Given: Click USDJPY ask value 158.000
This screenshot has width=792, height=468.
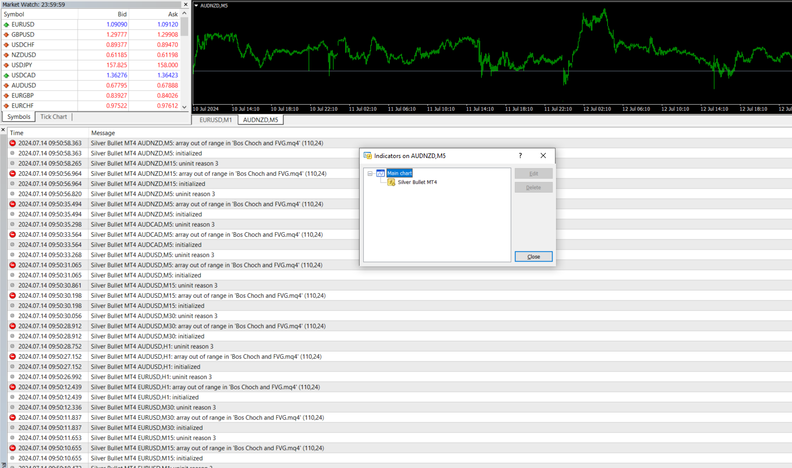Looking at the screenshot, I should pos(167,65).
